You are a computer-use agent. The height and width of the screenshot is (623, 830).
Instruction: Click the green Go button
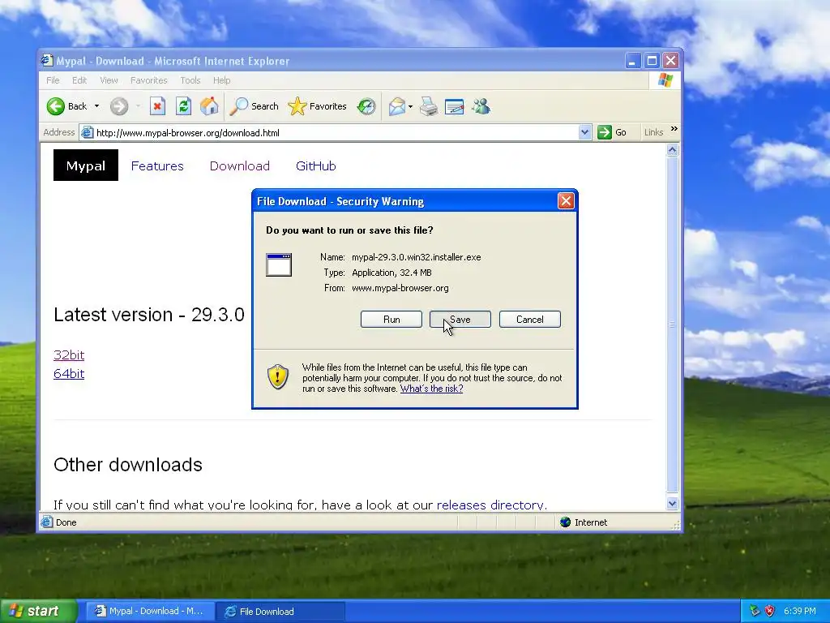[x=612, y=132]
